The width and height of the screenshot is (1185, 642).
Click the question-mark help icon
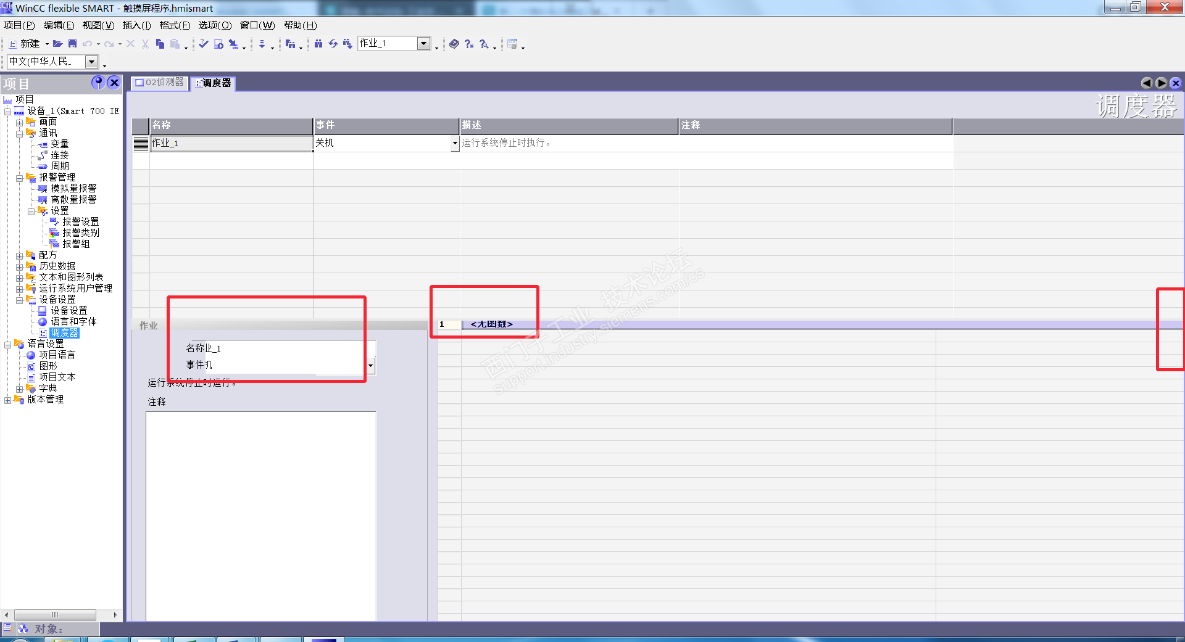469,44
